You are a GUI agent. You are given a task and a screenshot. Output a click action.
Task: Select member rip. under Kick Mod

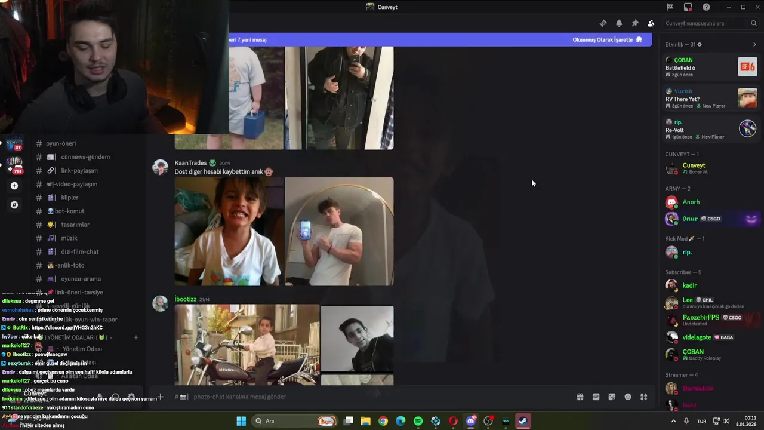pyautogui.click(x=711, y=253)
